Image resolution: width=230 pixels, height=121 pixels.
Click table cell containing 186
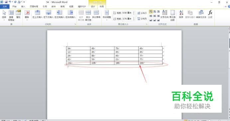click(x=126, y=63)
